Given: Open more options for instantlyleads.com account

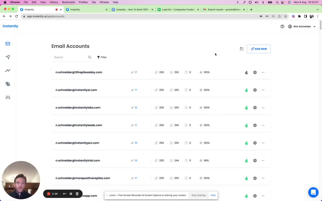Looking at the screenshot, I should [x=263, y=125].
